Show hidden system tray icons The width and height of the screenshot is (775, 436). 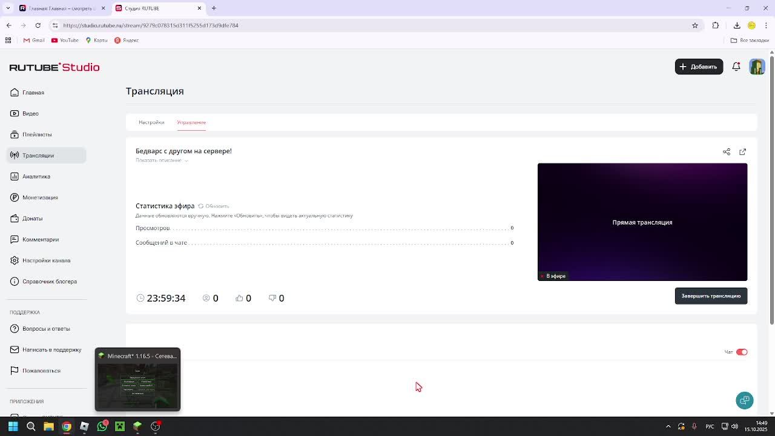tap(668, 426)
